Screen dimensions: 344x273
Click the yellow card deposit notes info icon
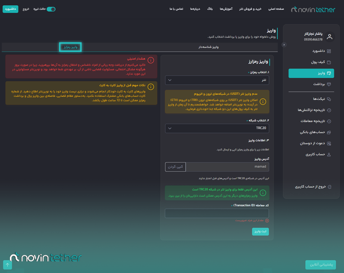151,87
